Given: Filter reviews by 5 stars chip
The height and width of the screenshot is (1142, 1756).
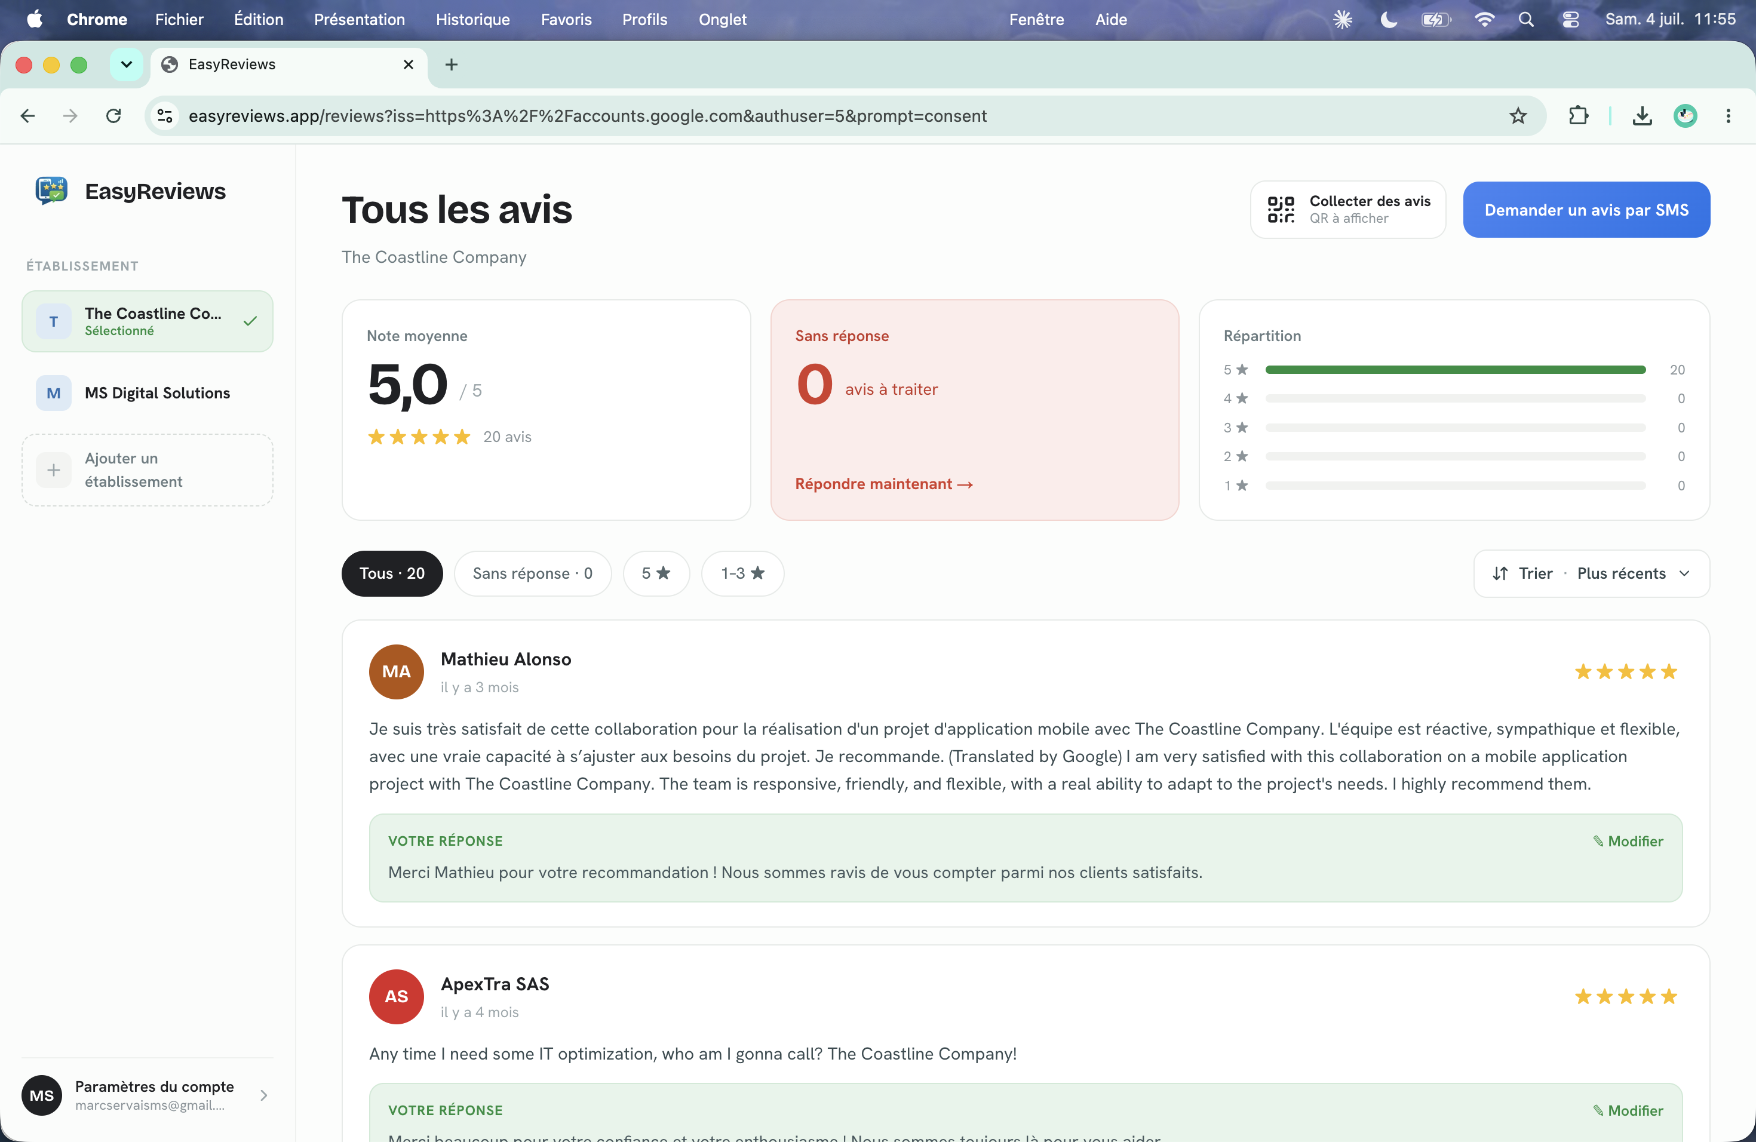Looking at the screenshot, I should [656, 573].
